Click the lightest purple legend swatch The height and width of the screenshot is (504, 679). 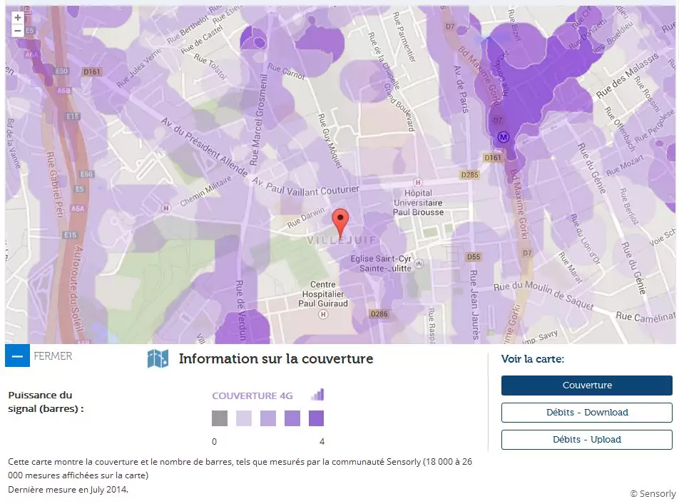(244, 418)
